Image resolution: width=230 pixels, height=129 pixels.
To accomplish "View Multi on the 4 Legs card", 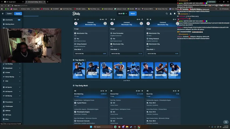I will pyautogui.click(x=151, y=49).
